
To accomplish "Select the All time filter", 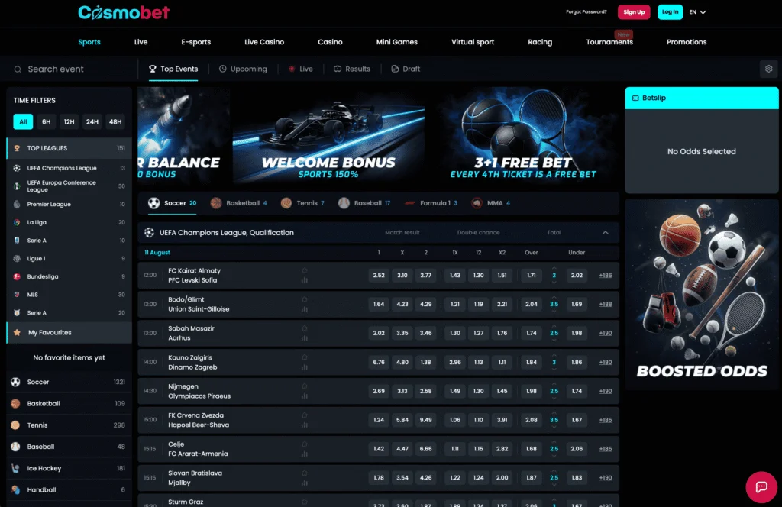I will 23,121.
